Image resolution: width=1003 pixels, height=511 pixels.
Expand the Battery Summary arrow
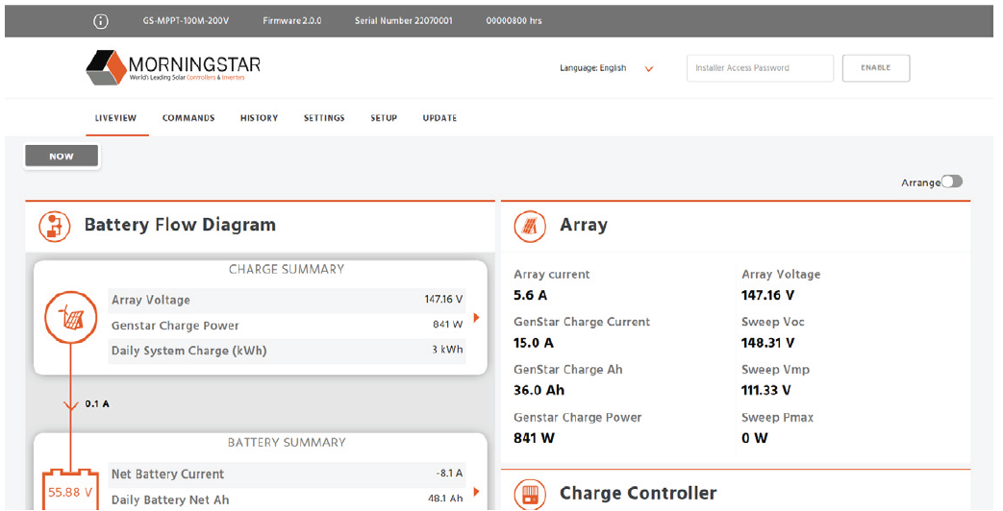pos(476,492)
